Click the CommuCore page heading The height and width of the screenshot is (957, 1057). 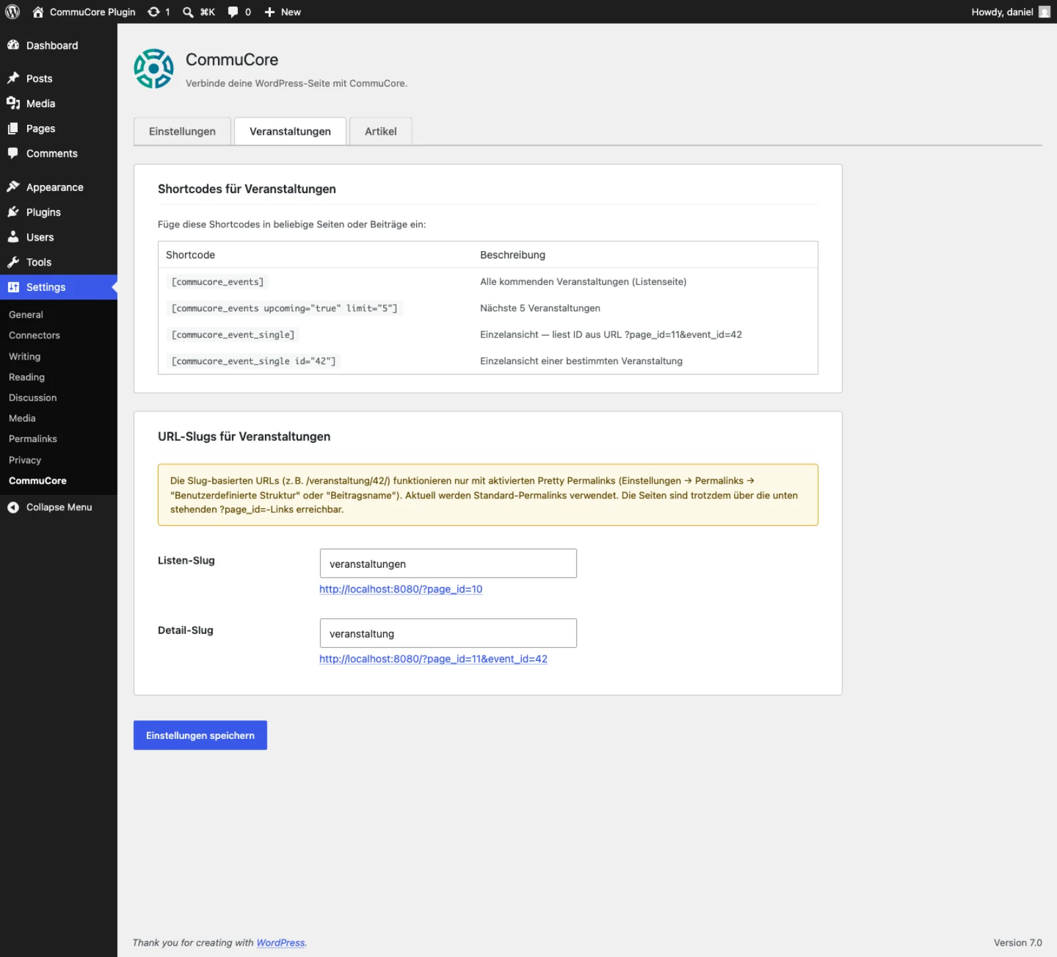232,59
